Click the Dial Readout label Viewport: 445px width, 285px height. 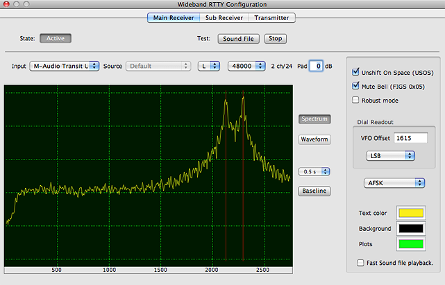(x=375, y=122)
